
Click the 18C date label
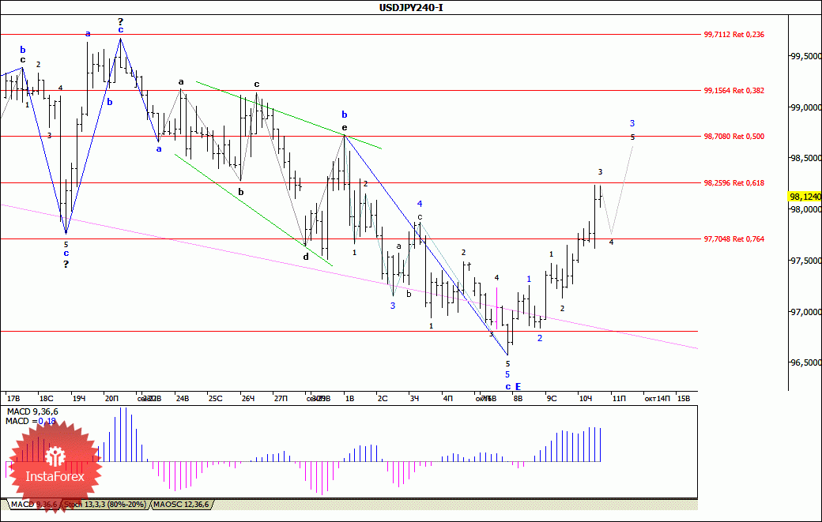click(46, 399)
